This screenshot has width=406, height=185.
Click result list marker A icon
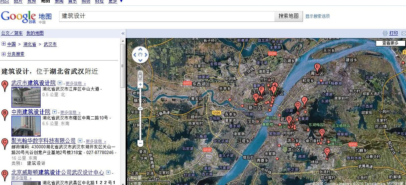click(5, 86)
